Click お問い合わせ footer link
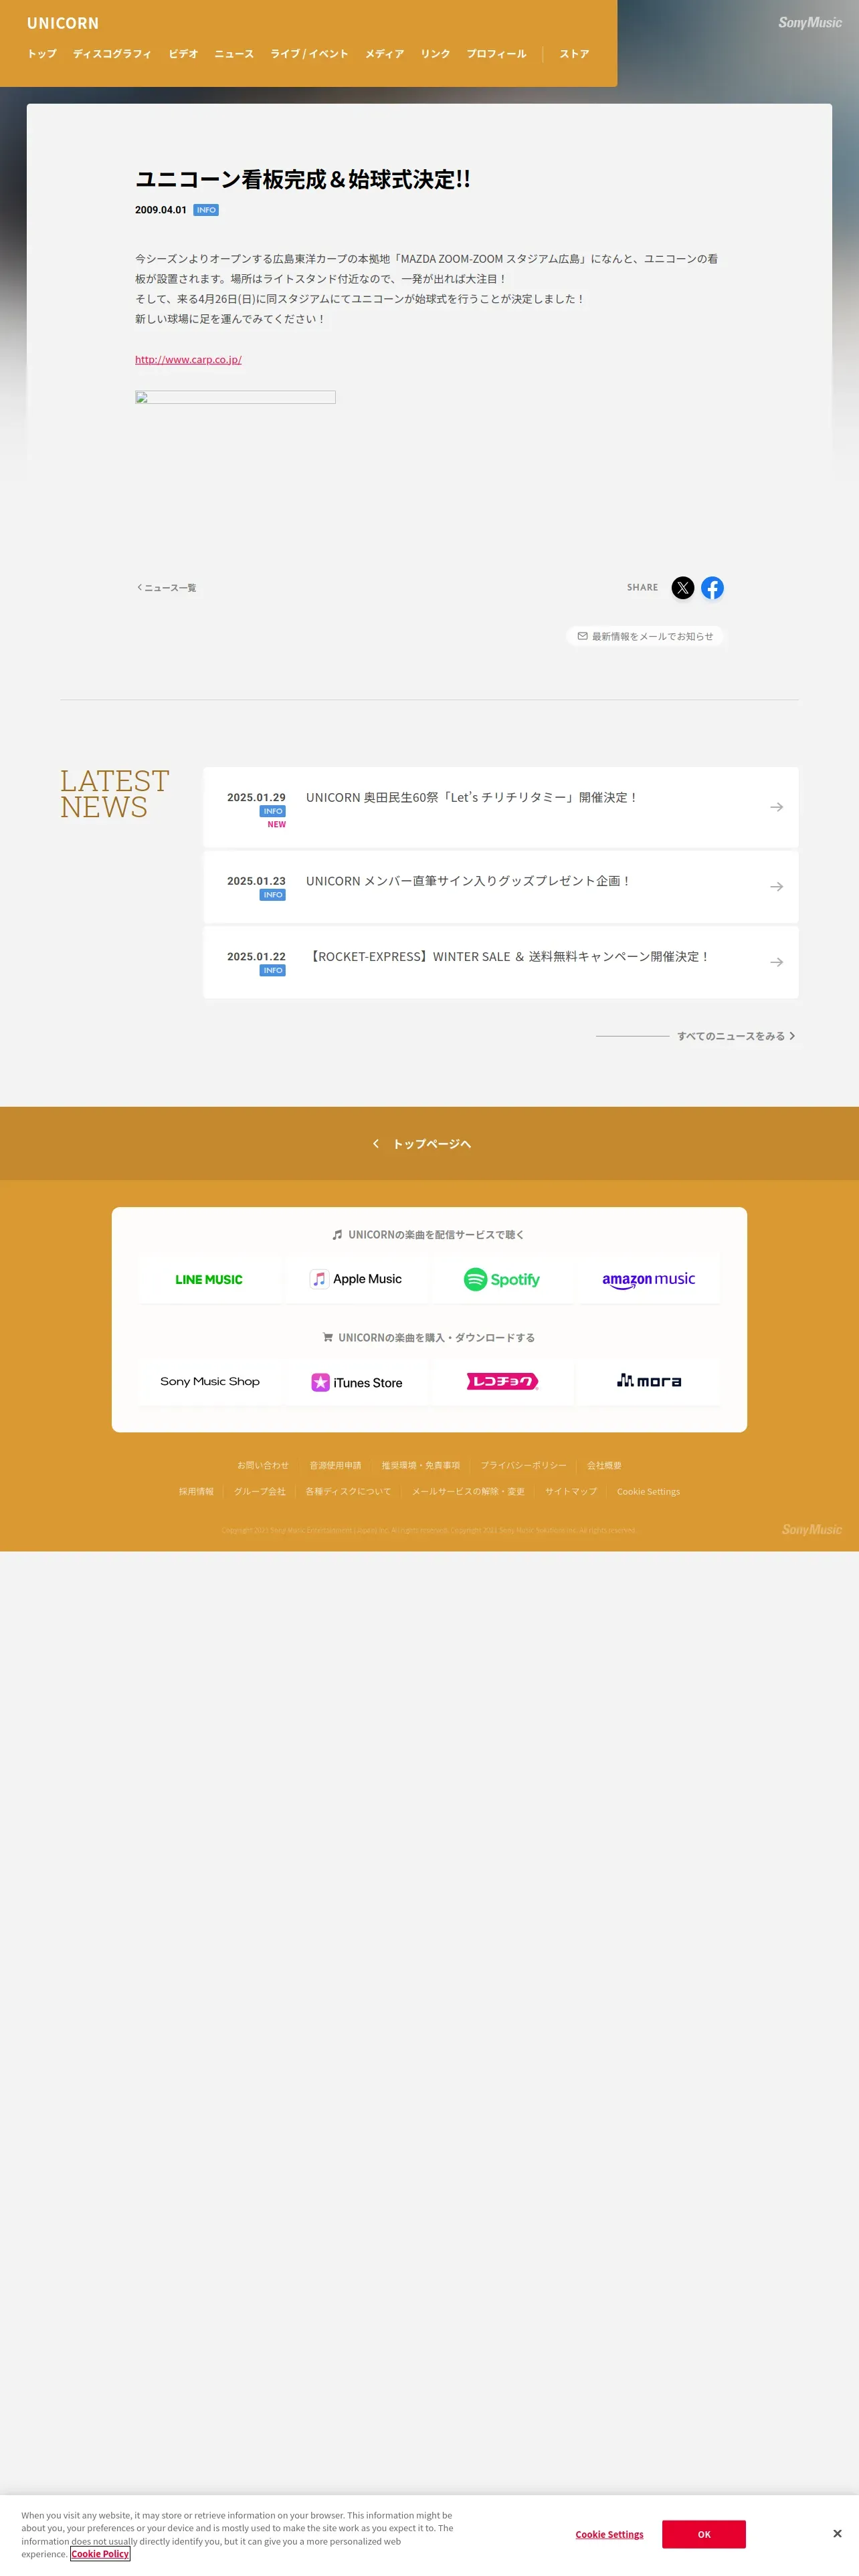Image resolution: width=859 pixels, height=2576 pixels. pos(263,1465)
